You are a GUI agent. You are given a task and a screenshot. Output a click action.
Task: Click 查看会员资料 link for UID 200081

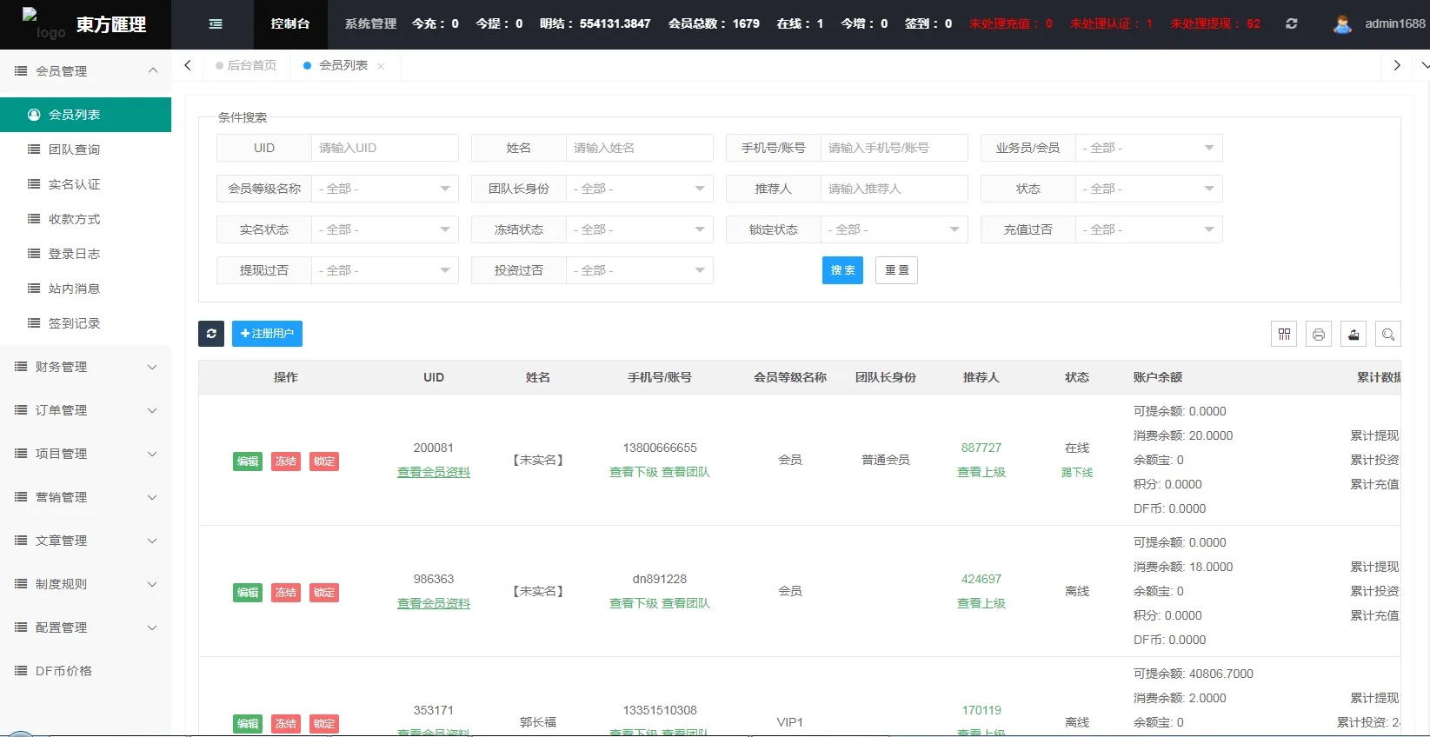coord(434,472)
